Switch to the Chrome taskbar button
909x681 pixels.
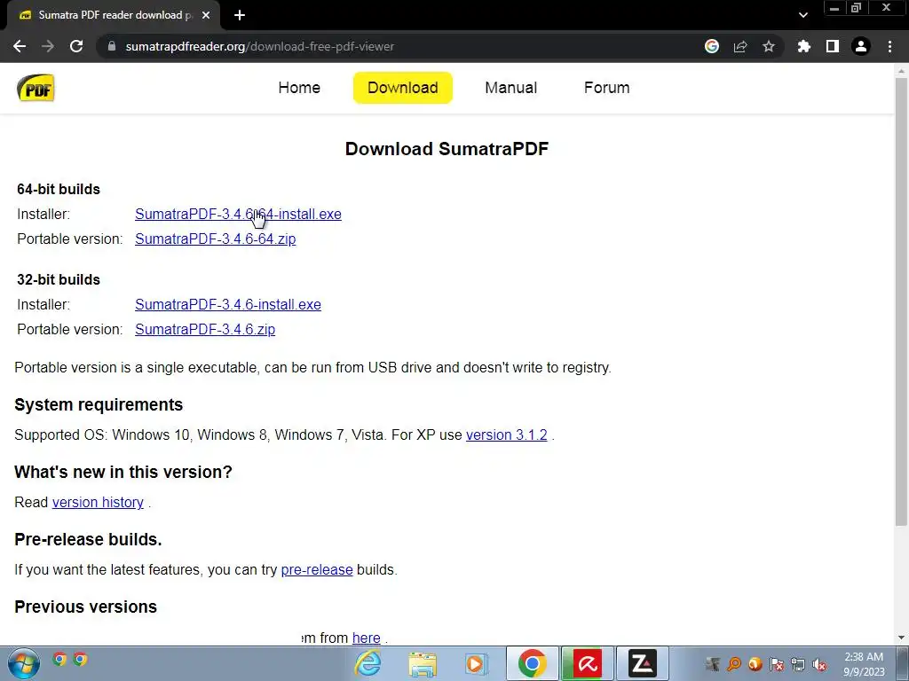point(533,663)
